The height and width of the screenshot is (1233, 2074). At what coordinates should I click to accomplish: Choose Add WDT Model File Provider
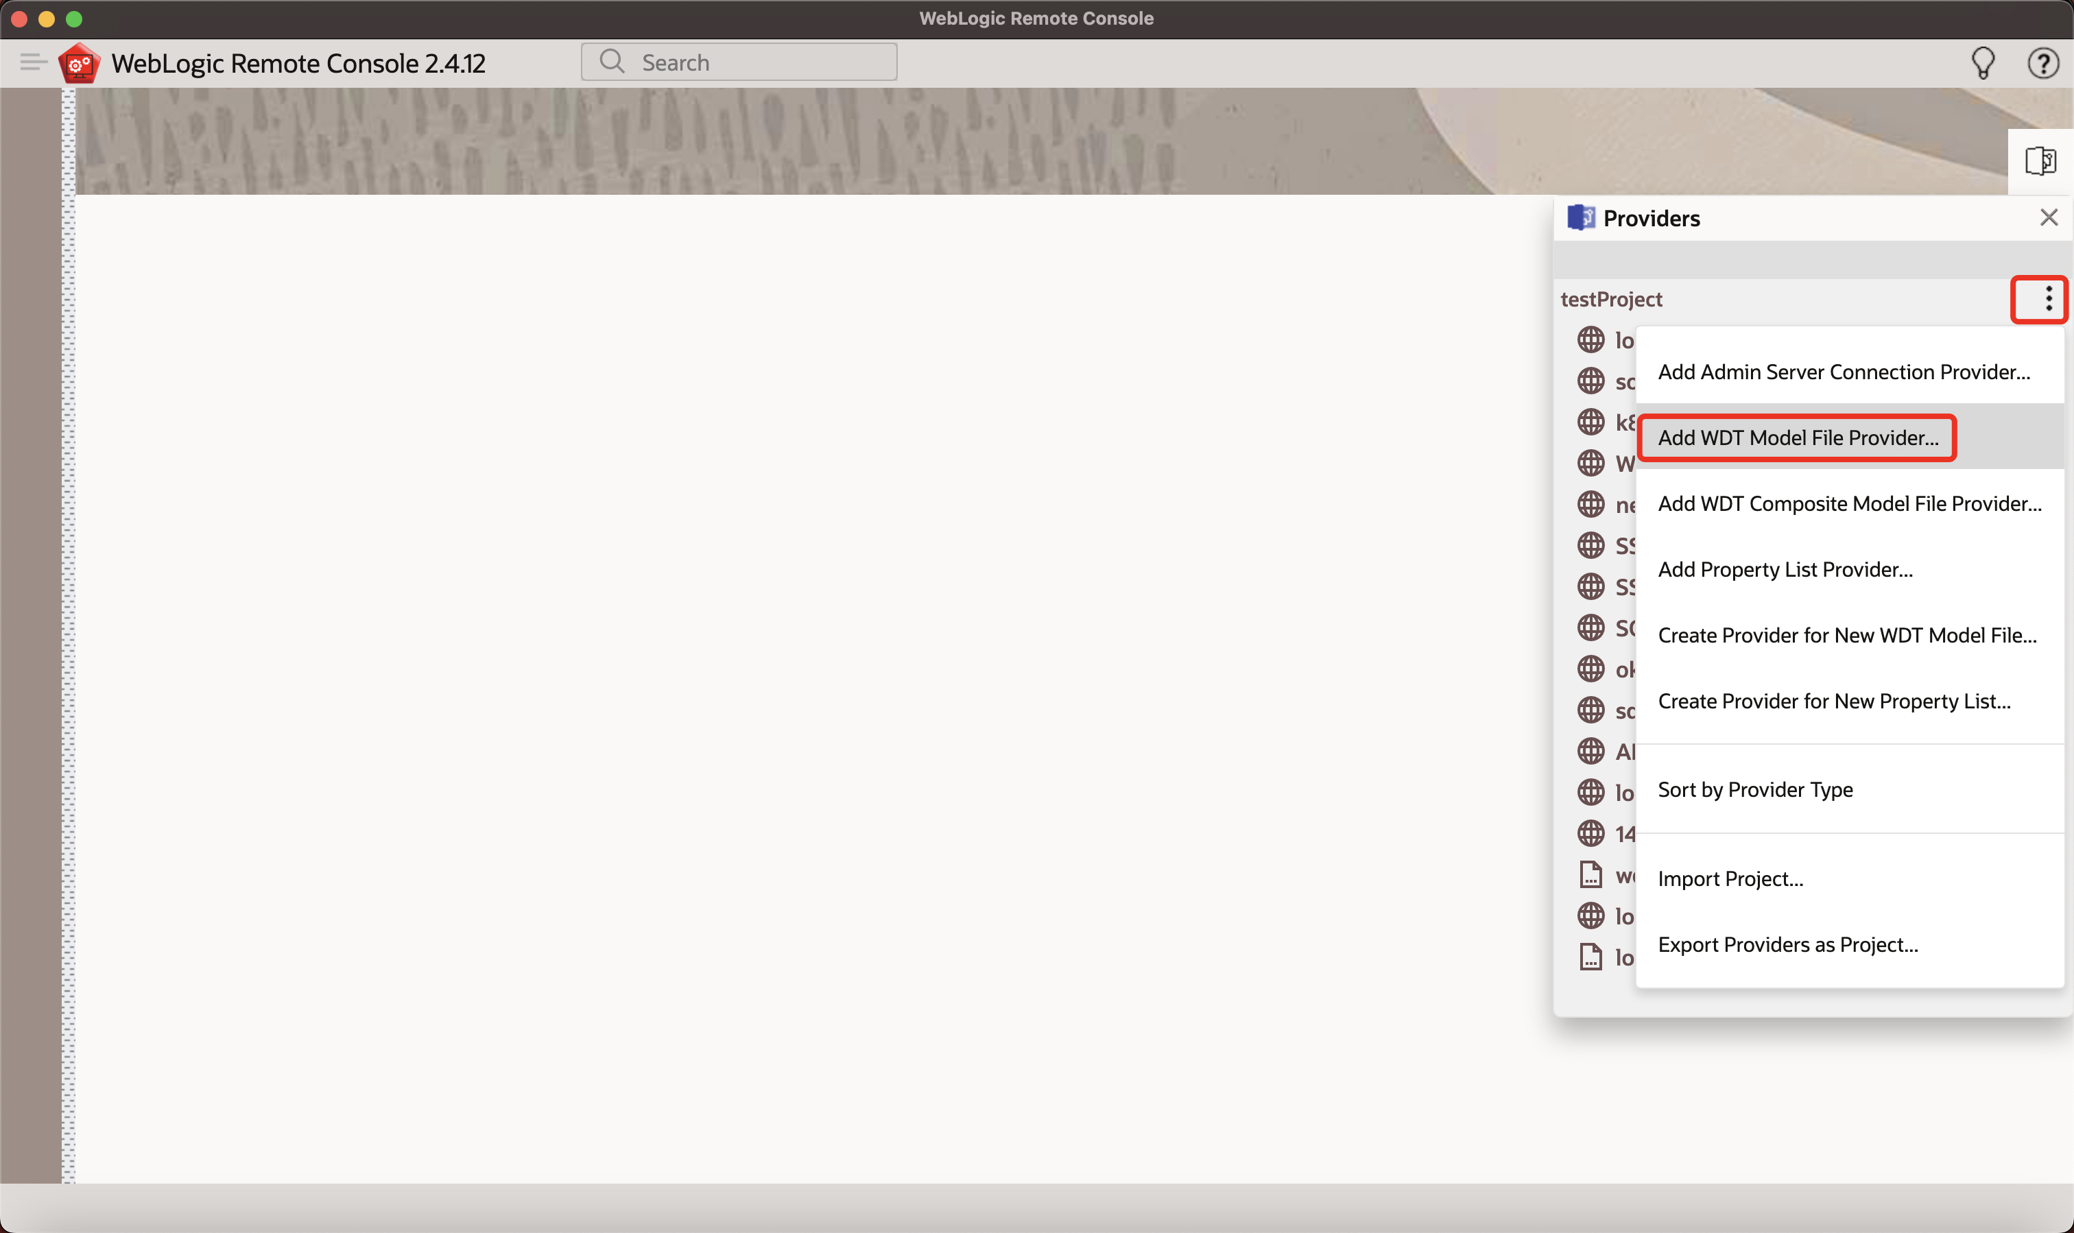pos(1798,438)
